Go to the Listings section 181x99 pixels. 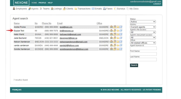(x=56, y=9)
